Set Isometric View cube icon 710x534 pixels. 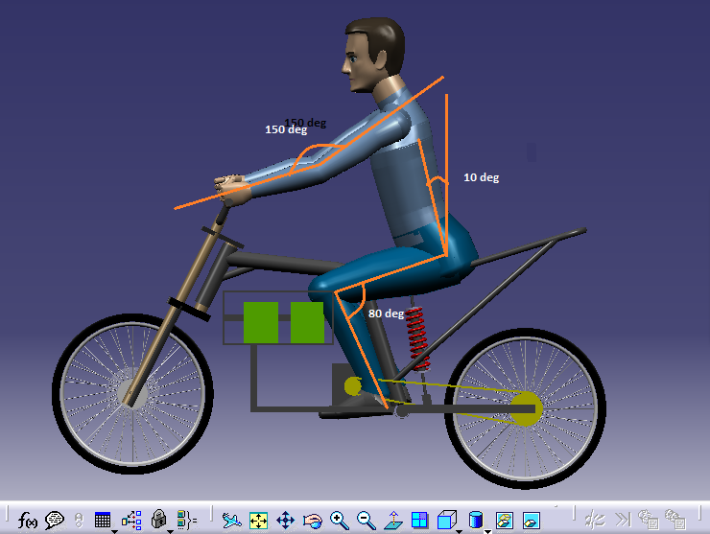447,520
